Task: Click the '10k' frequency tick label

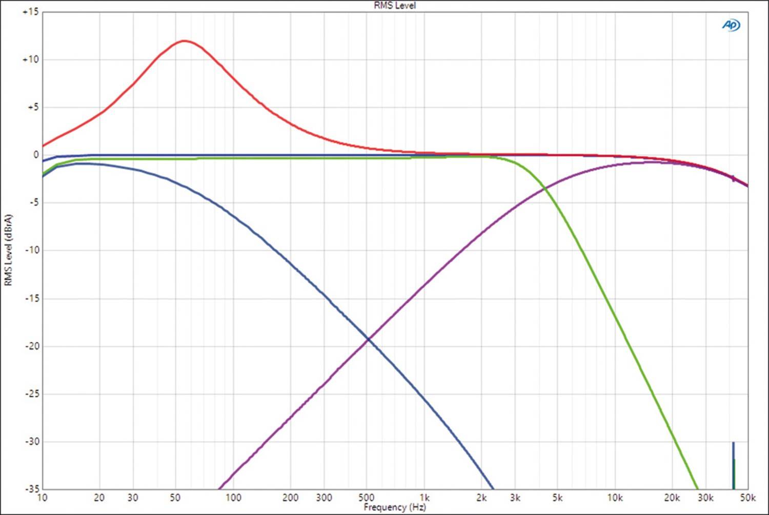Action: 615,498
